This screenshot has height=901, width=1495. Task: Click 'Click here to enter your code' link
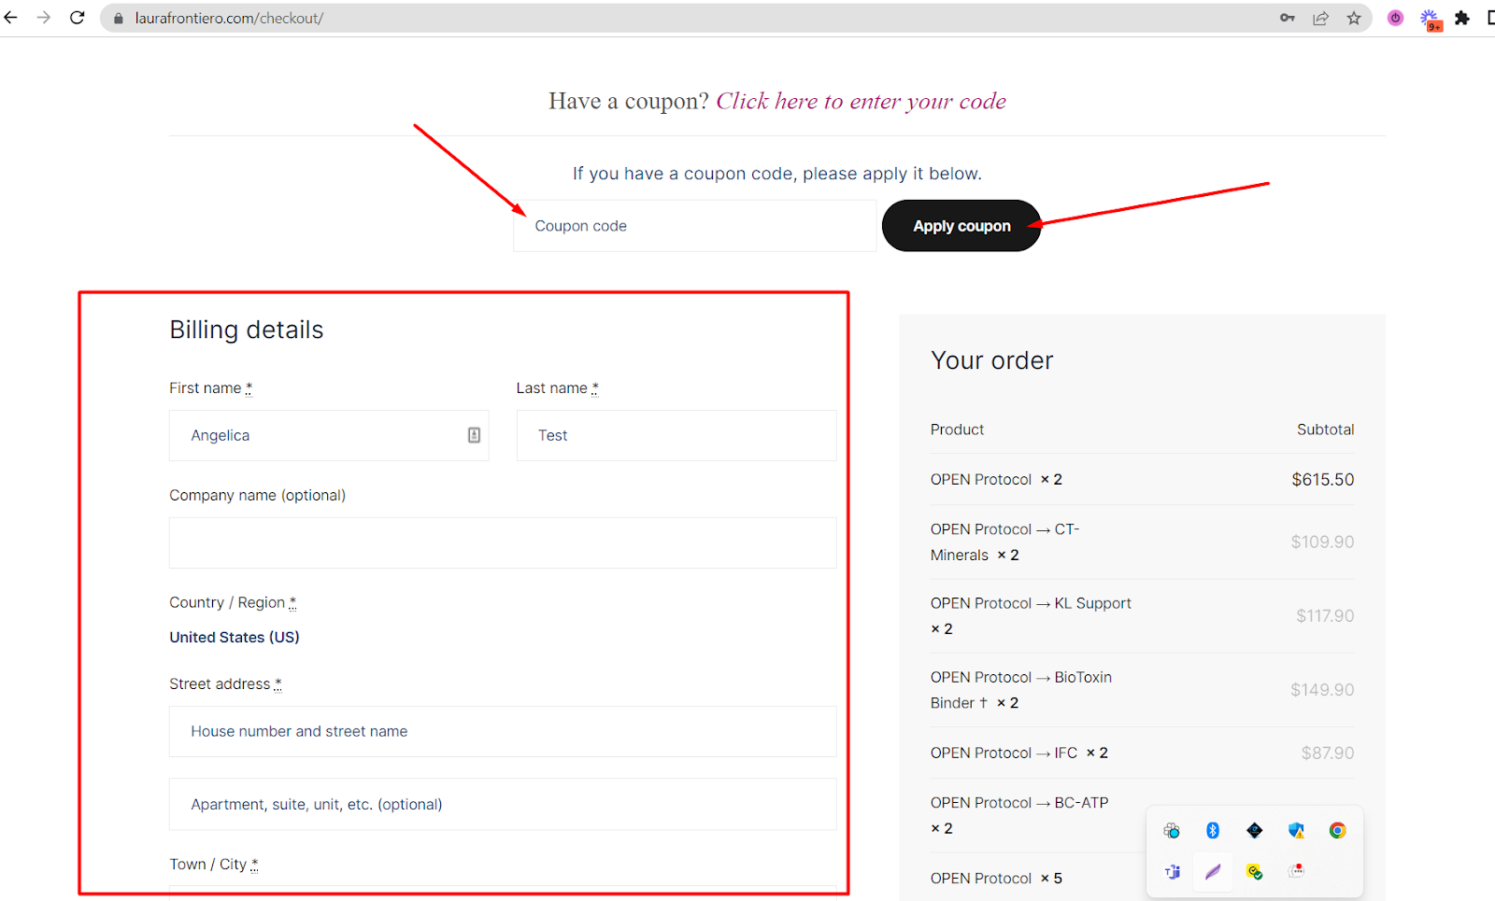tap(861, 101)
